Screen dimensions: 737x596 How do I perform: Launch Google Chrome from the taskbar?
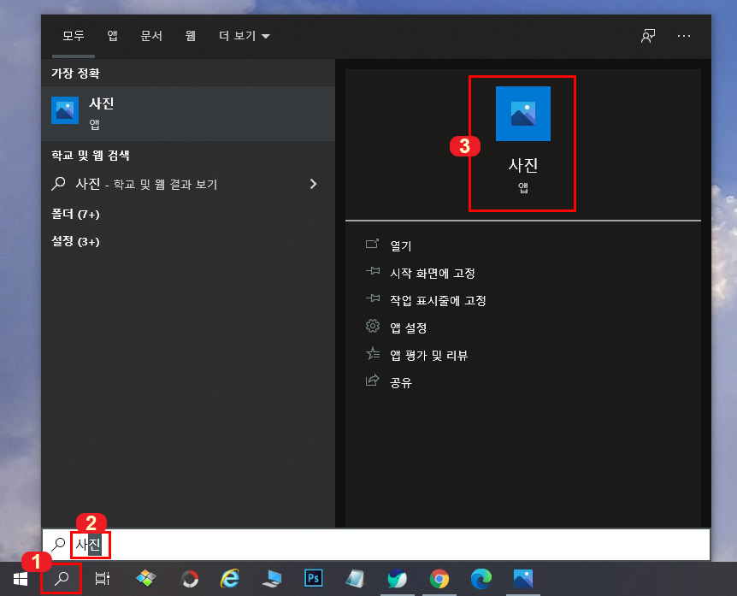[439, 578]
